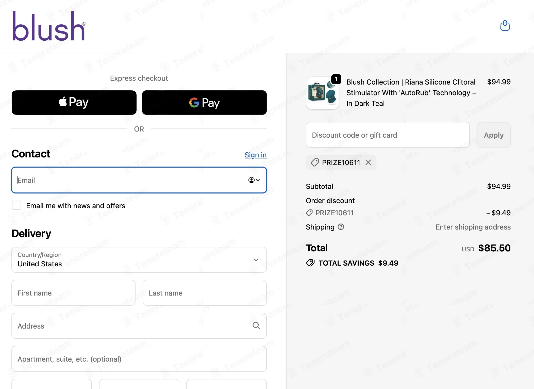Click the Discount code or gift card field
534x389 pixels.
tap(388, 135)
